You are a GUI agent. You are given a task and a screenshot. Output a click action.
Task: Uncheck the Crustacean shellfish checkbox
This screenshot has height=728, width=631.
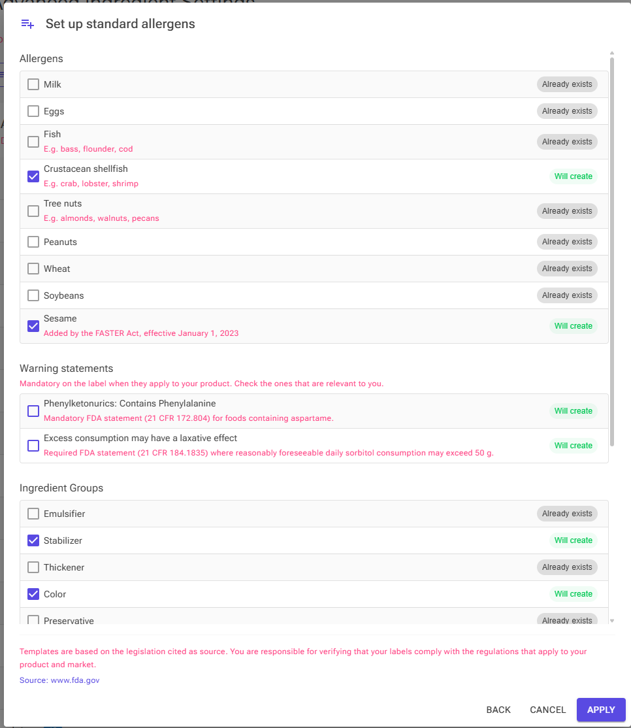[x=33, y=176]
